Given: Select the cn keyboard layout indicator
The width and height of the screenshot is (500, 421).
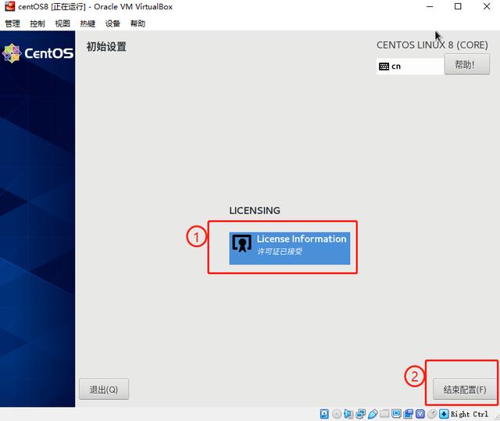Looking at the screenshot, I should pyautogui.click(x=410, y=67).
